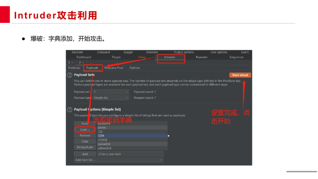Viewport: 318px width, 179px height.
Task: Close Intruder attack tab 1
Action: 72,63
